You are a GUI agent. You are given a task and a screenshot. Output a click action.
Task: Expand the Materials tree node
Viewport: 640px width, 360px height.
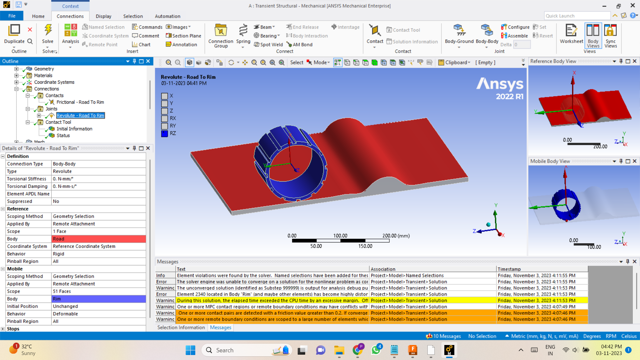(16, 76)
